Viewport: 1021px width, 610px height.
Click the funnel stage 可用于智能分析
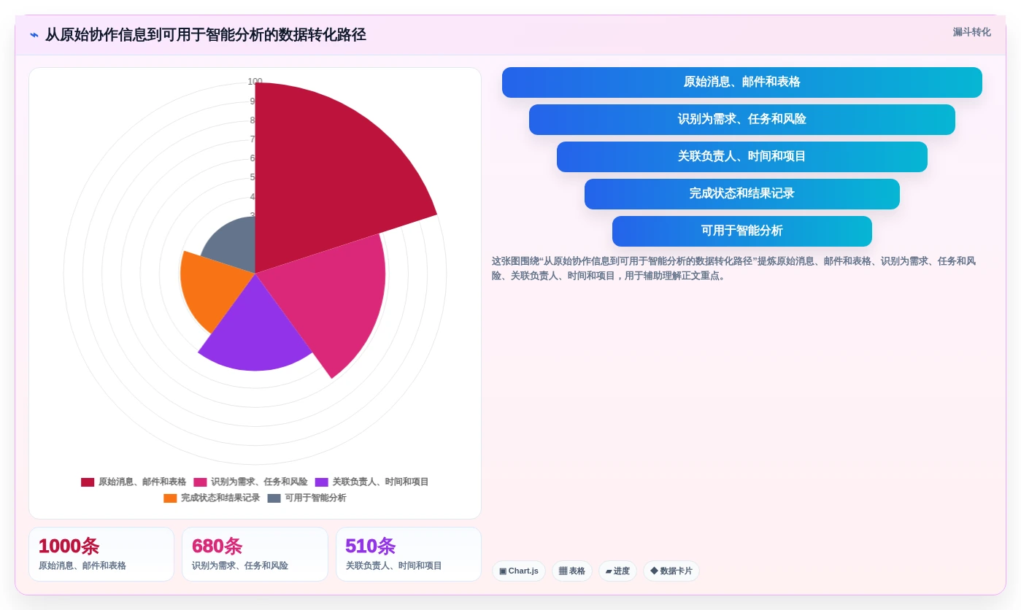click(x=741, y=231)
